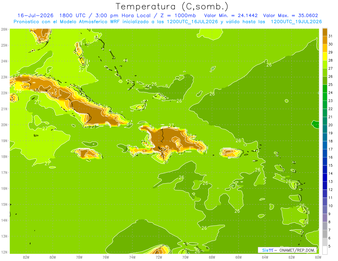Image resolution: width=338 pixels, height=261 pixels.
Task: Click the '68W' longitude label
Action: [212, 257]
